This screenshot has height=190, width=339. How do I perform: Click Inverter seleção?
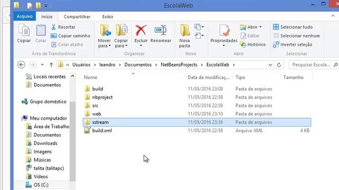292,44
